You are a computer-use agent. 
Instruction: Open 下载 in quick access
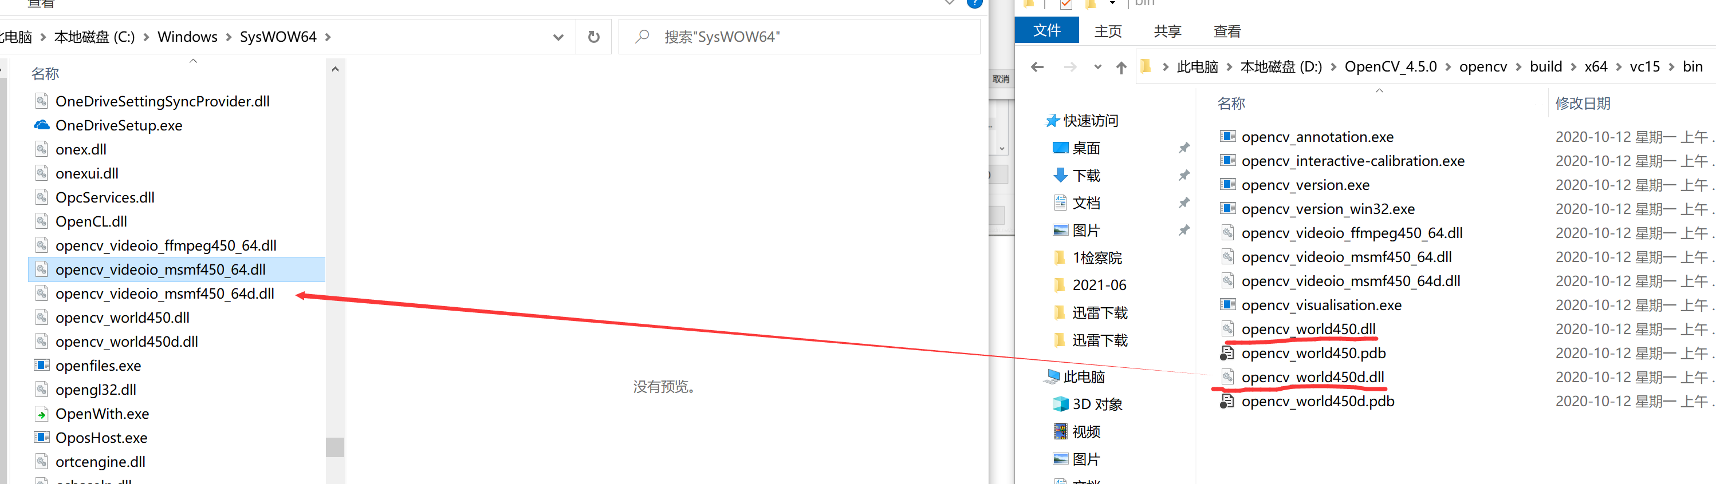[1086, 175]
